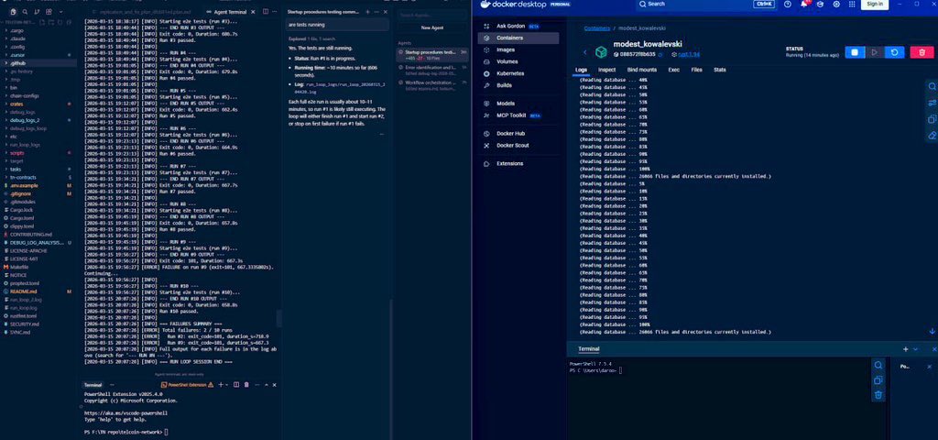Expand the tasks folder
This screenshot has height=440, width=938.
38,169
